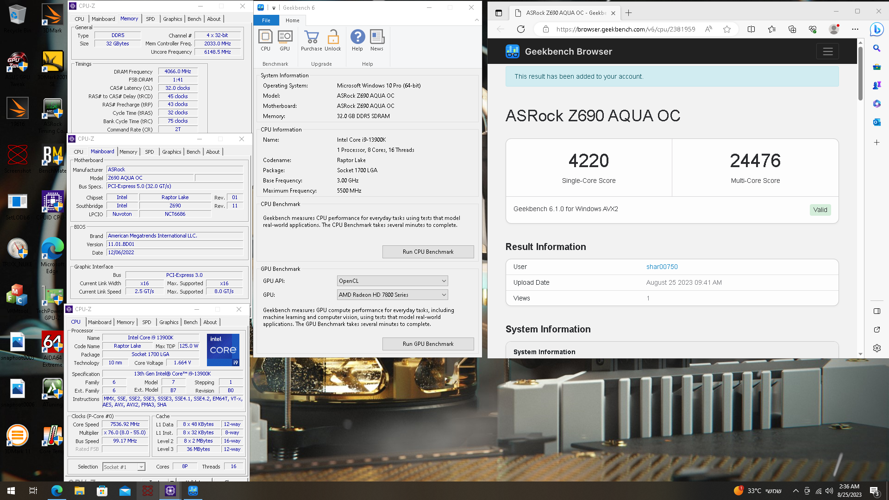Select the About tab in top CPU-Z window
The image size is (889, 500).
click(213, 19)
